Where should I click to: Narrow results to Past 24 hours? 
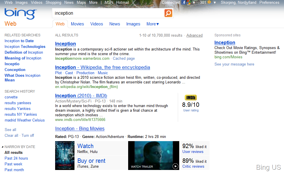coord(16,158)
